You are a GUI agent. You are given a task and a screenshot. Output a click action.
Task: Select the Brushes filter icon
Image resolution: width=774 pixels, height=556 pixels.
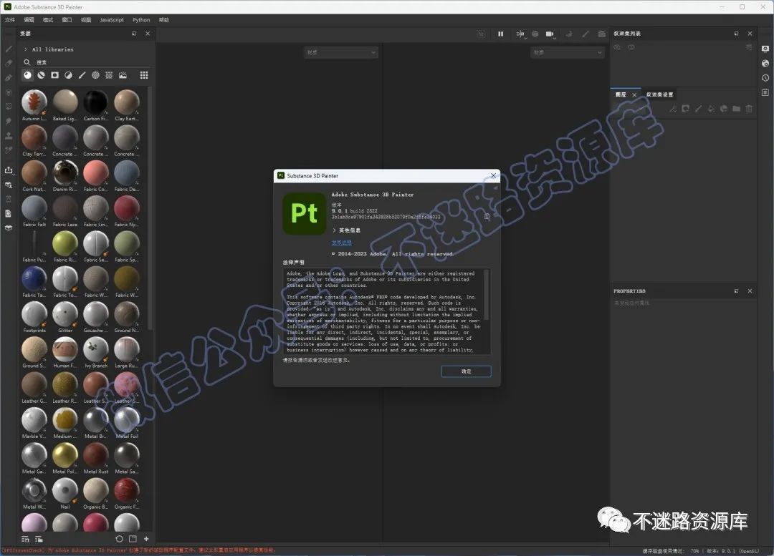[82, 75]
